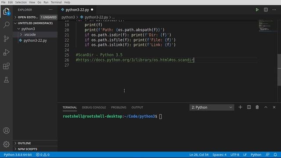Open notifications bell in status bar

(x=275, y=154)
